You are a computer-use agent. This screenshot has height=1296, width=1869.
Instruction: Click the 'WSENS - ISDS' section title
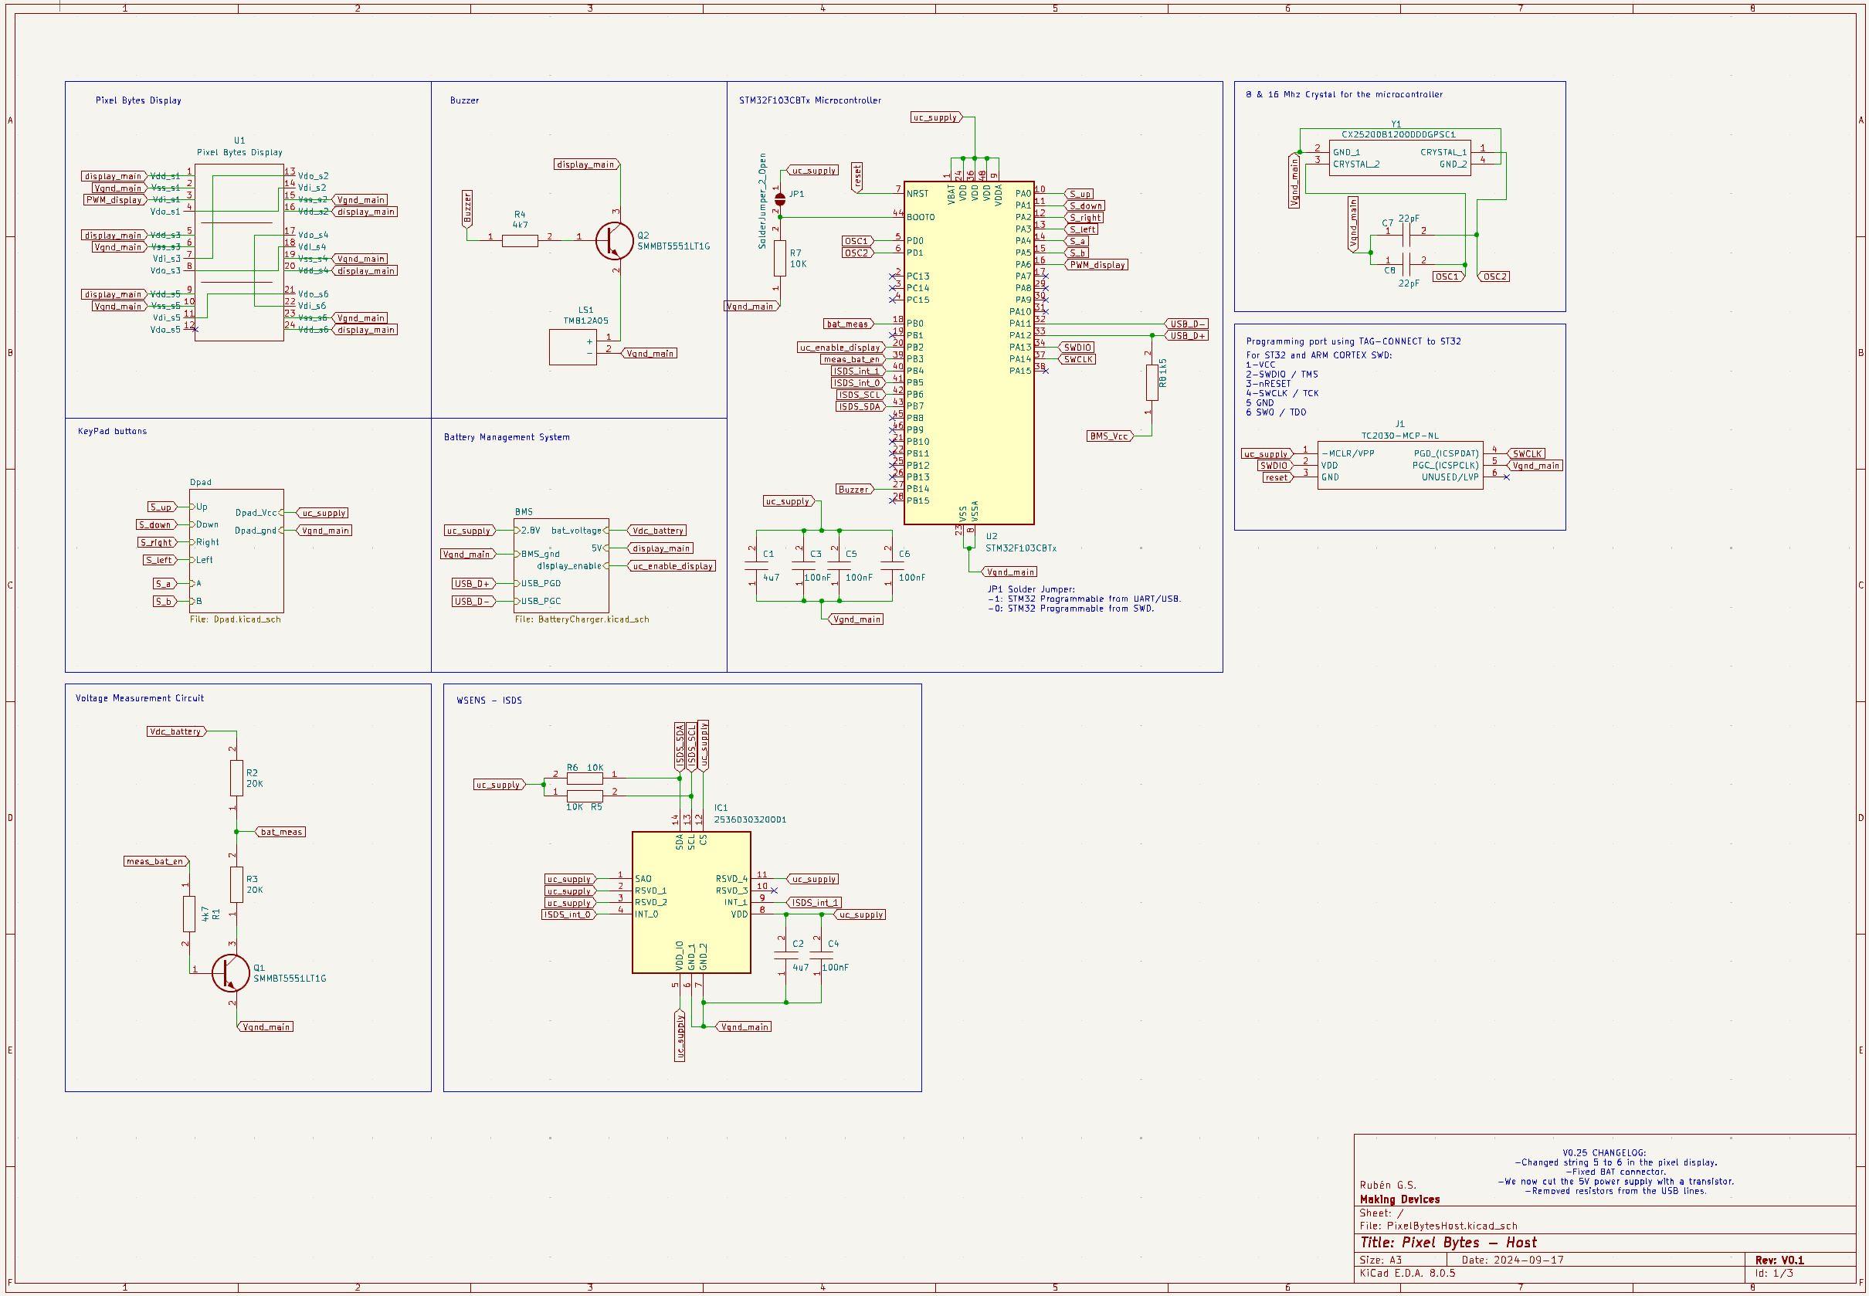coord(489,700)
